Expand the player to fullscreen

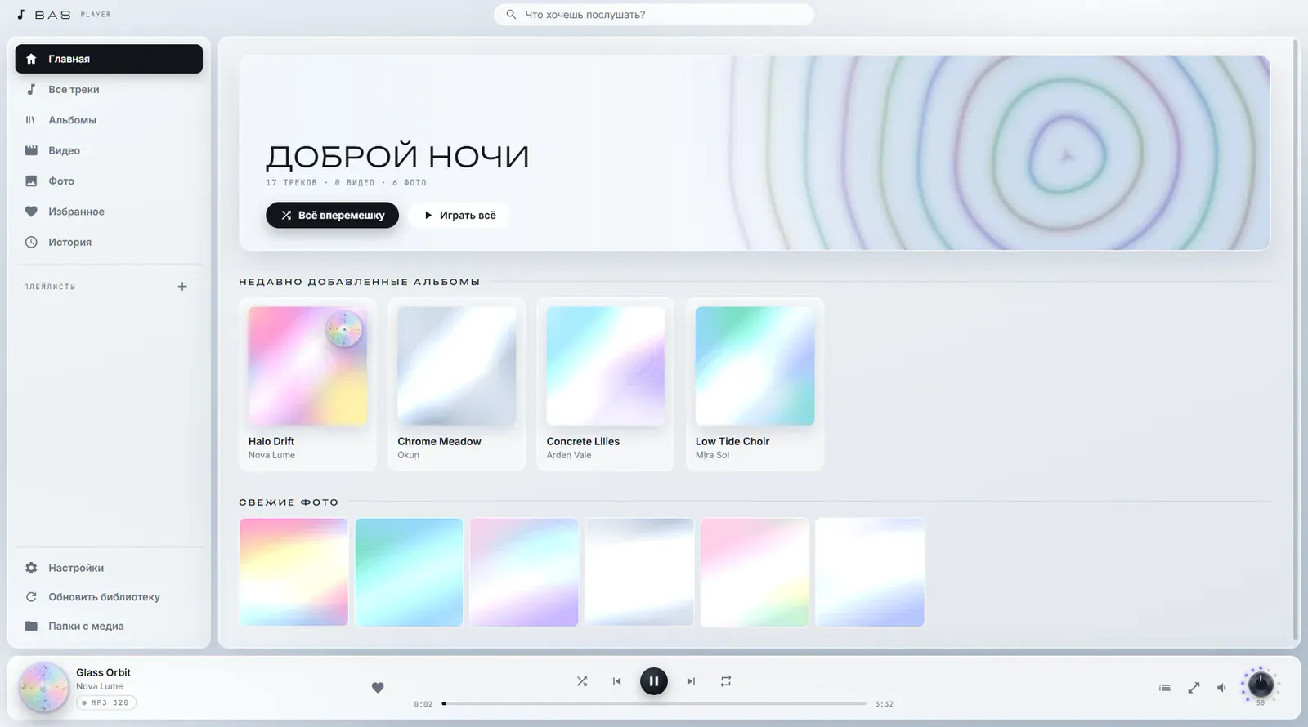pyautogui.click(x=1194, y=688)
